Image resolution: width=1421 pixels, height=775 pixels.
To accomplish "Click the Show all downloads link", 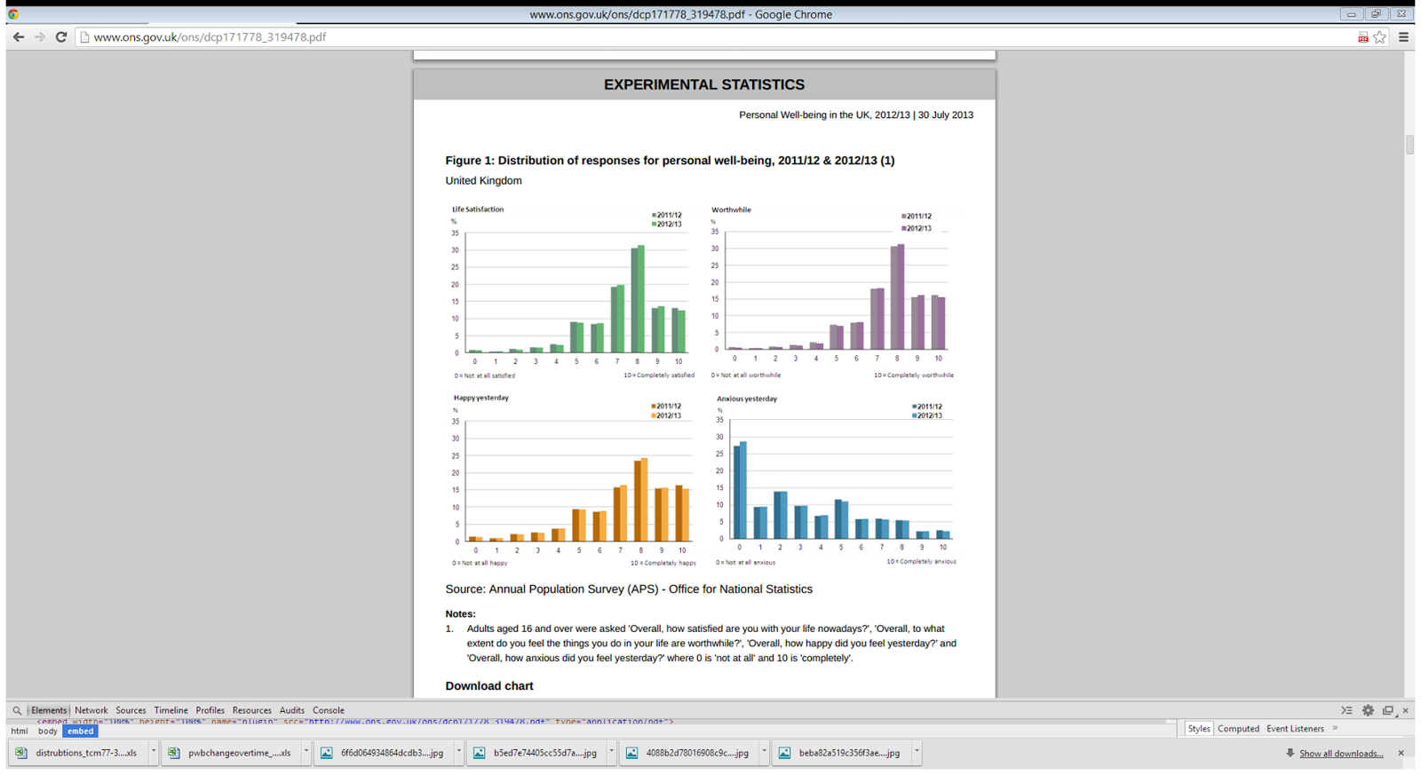I will click(1341, 754).
